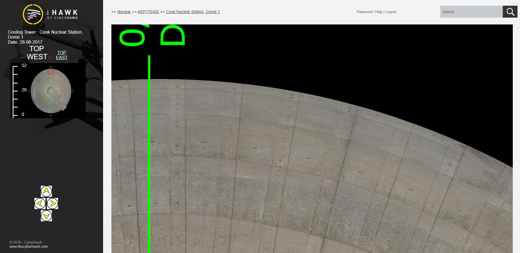Screen dimensions: 520x253
Task: Click the search magnifier button
Action: (510, 12)
